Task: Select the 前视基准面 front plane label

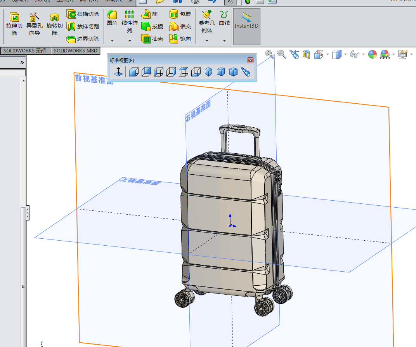Action: click(94, 79)
